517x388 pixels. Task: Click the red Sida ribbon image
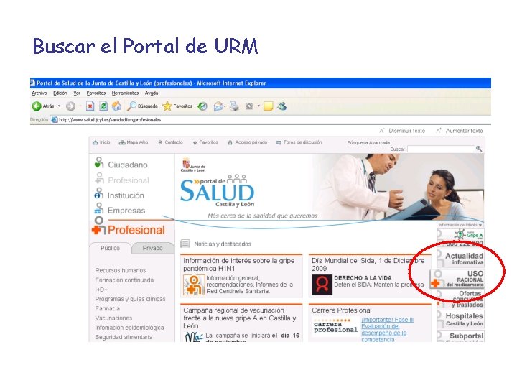coord(322,285)
